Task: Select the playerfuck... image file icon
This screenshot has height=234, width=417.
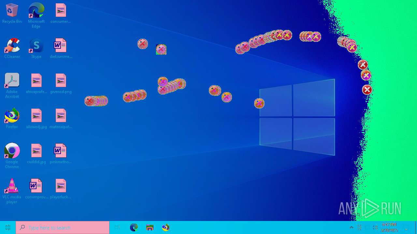Action: coord(61,189)
